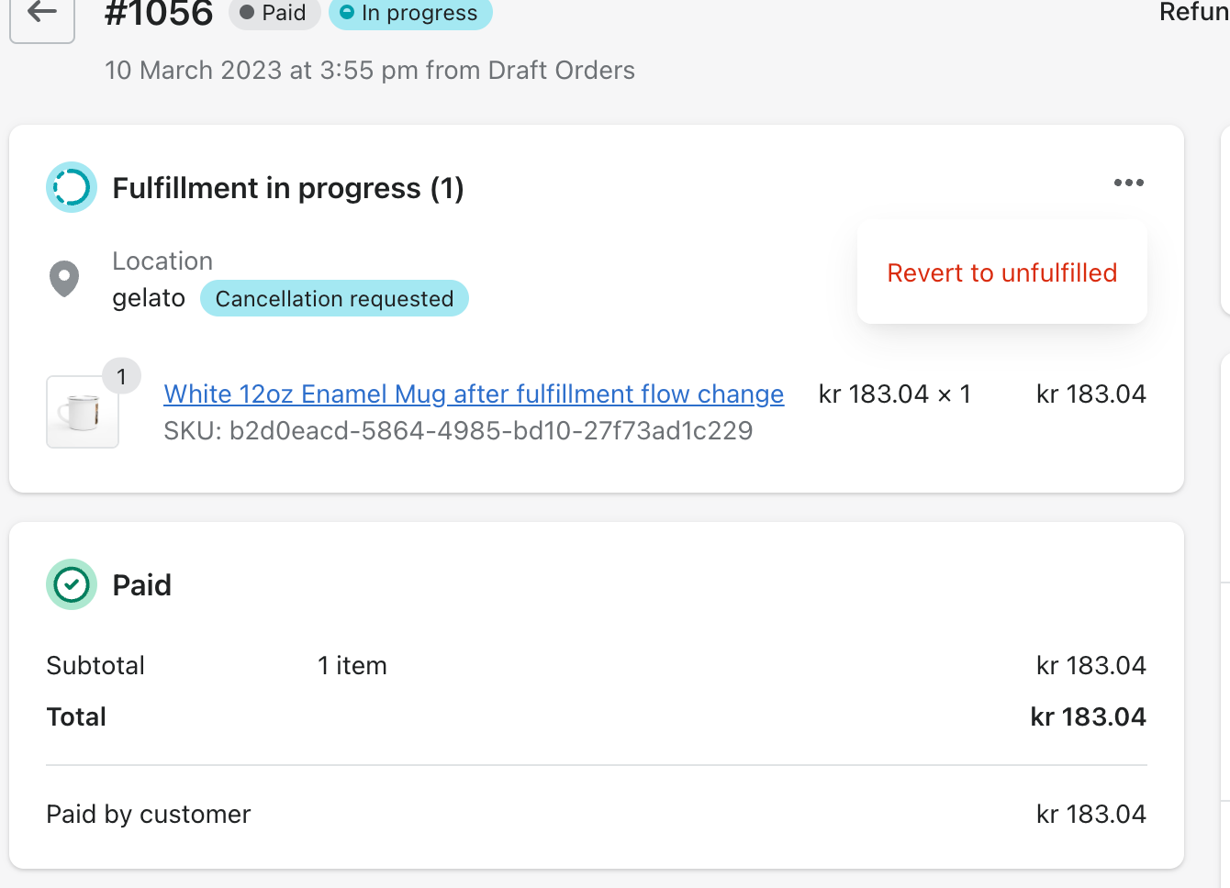This screenshot has height=888, width=1230.
Task: Click the kr 183.04 × 1 quantity text
Action: (895, 394)
